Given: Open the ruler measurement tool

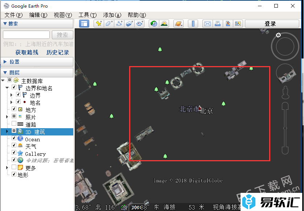Looking at the screenshot, I should 193,24.
